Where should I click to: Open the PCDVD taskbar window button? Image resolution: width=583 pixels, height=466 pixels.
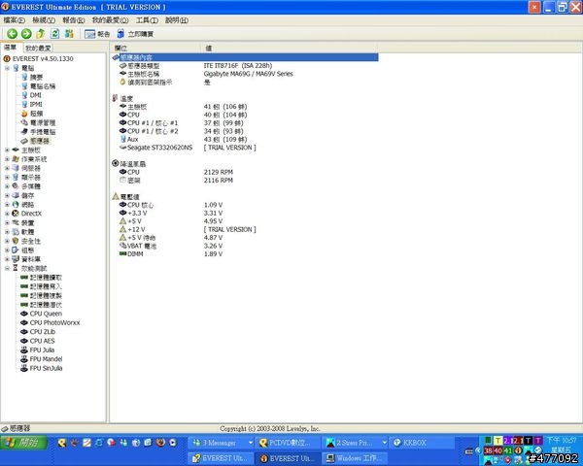289,443
